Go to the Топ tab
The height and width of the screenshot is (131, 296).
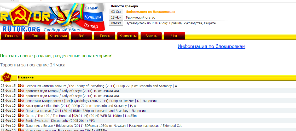[35, 36]
